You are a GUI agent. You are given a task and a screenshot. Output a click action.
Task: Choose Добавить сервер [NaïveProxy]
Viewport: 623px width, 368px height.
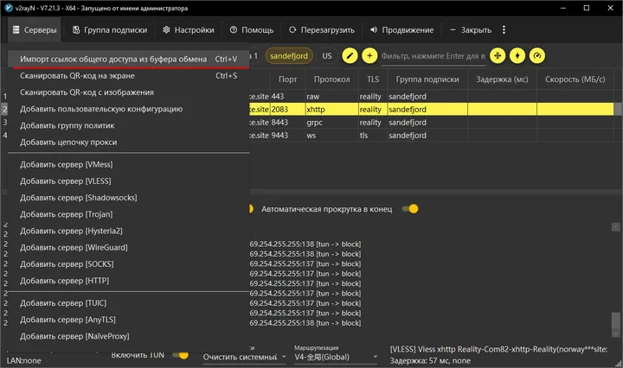click(129, 337)
